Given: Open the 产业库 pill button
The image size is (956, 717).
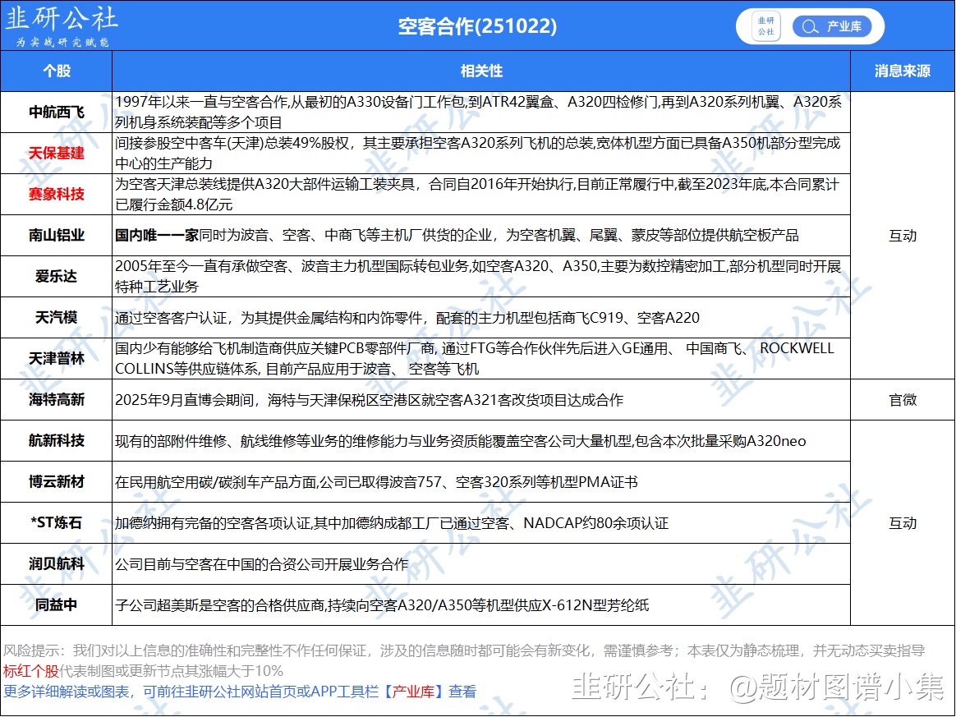Looking at the screenshot, I should point(831,26).
